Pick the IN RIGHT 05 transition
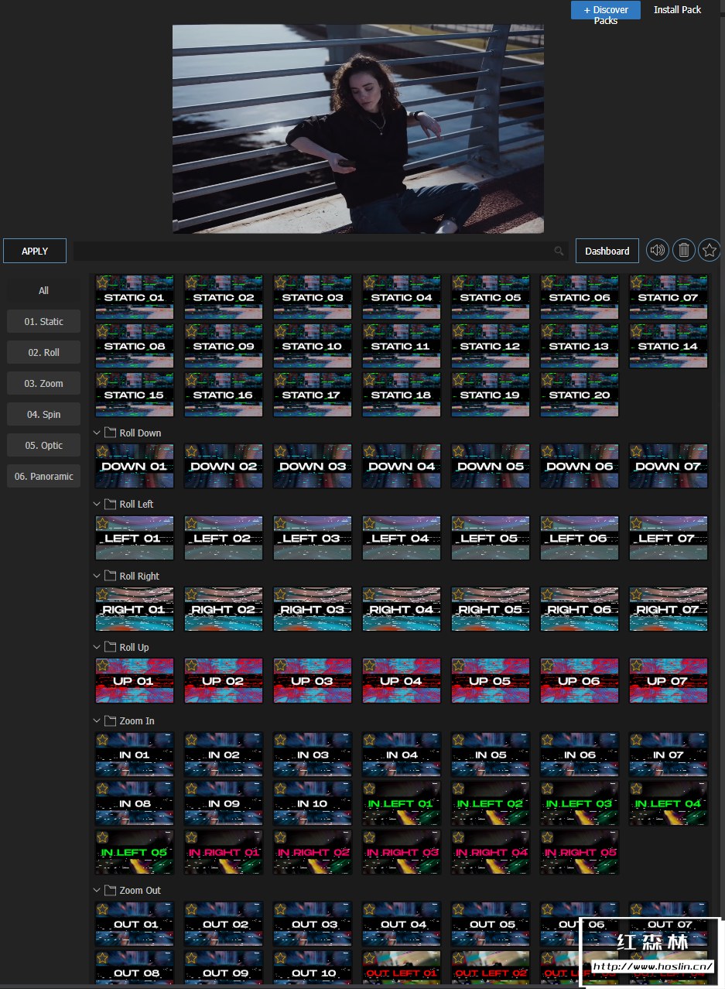The height and width of the screenshot is (989, 725). coord(580,852)
